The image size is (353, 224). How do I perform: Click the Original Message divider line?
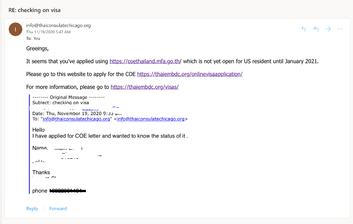(68, 97)
